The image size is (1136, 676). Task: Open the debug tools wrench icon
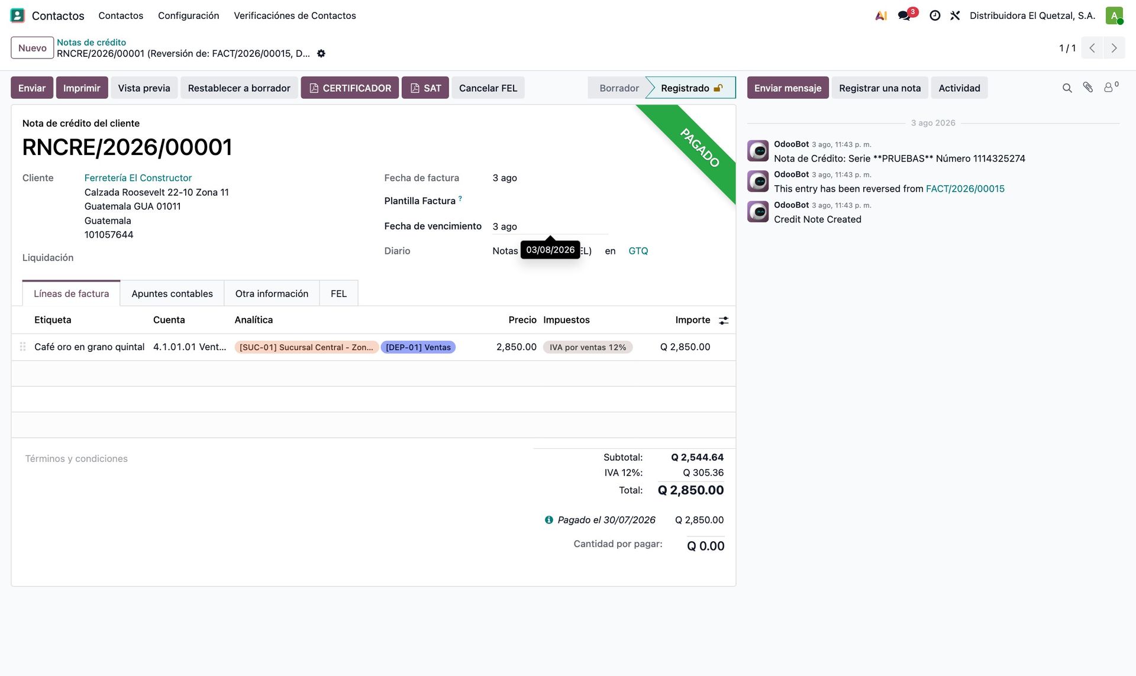[x=955, y=15]
